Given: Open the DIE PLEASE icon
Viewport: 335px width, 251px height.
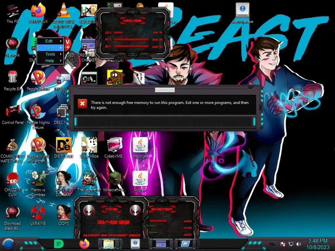Looking at the screenshot, I should coord(64,148).
